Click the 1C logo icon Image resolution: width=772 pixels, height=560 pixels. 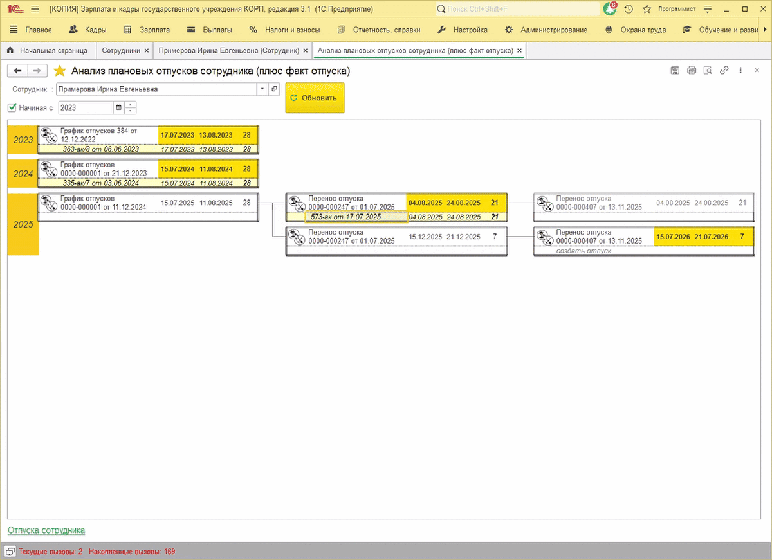coord(15,9)
